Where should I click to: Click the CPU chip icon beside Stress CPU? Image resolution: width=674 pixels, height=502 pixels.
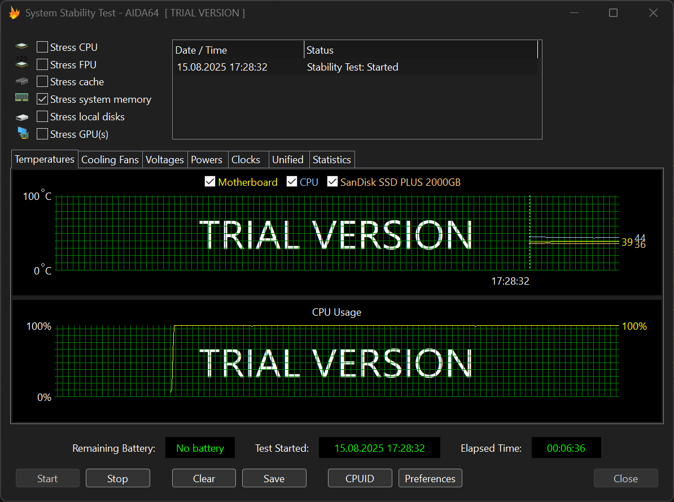pos(21,46)
